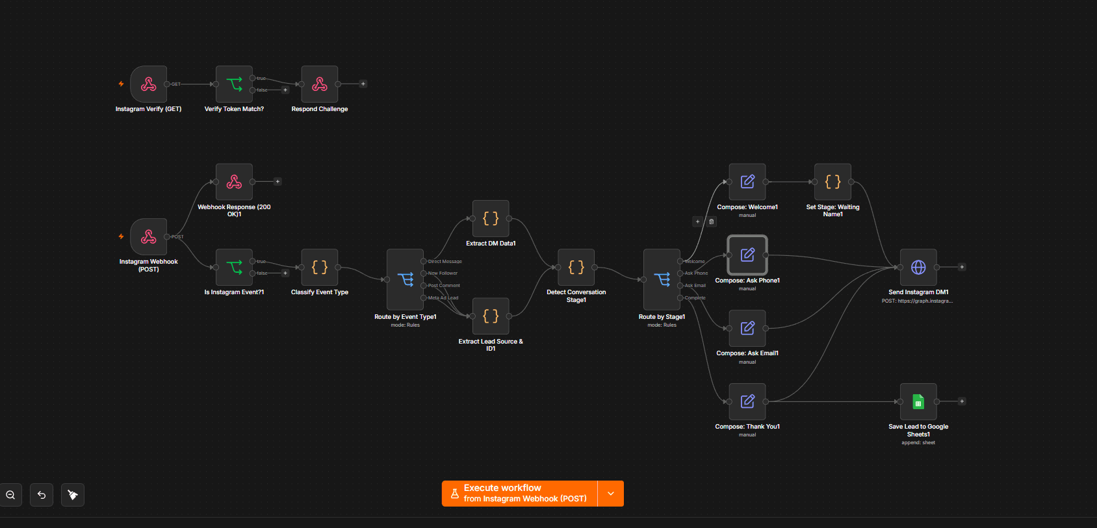Click the tidy up broom button
This screenshot has height=528, width=1097.
pos(73,495)
